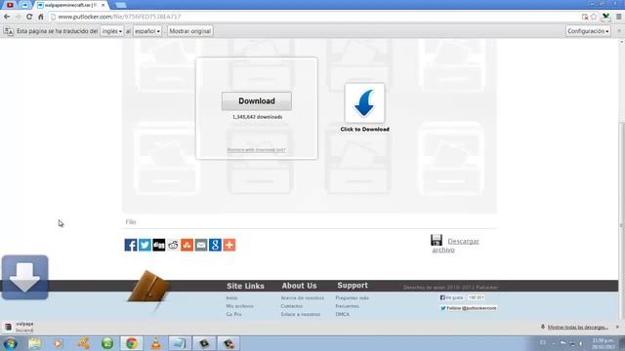Click the green extension icon beside the star

click(x=605, y=17)
